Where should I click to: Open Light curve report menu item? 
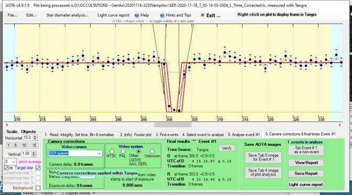[113, 15]
